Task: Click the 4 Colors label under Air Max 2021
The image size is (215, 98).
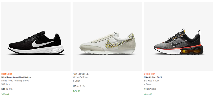Action: click(148, 84)
